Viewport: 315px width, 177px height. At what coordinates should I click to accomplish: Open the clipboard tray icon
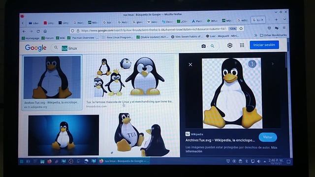pos(240,161)
